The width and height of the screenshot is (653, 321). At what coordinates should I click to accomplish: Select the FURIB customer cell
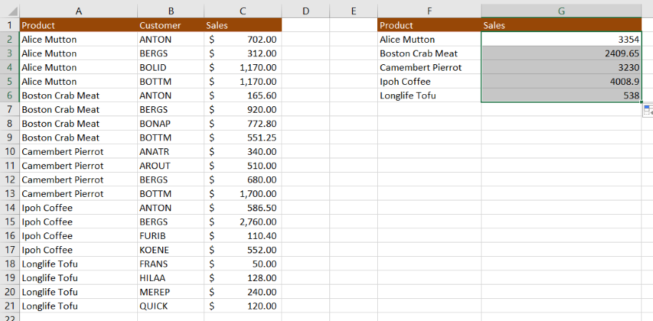[171, 236]
